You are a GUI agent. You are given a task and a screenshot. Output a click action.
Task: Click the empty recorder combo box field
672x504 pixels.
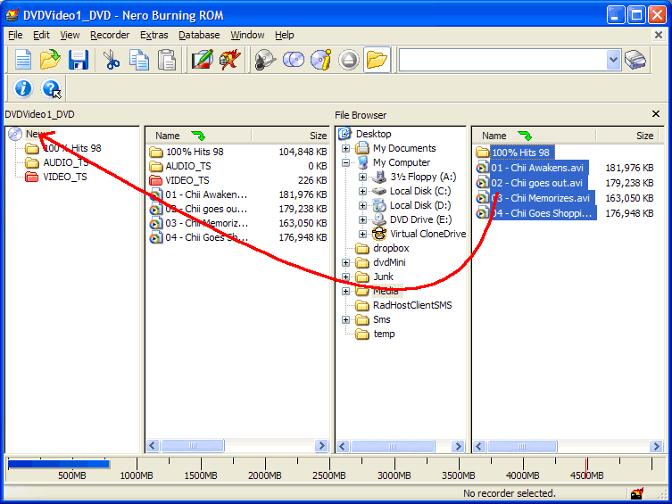503,60
